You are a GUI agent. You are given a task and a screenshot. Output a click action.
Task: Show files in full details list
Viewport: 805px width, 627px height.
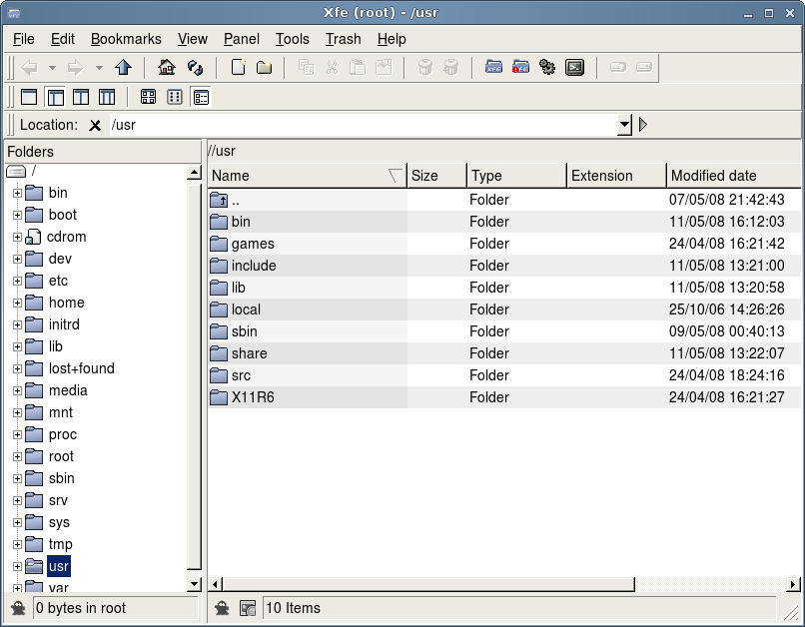tap(201, 97)
